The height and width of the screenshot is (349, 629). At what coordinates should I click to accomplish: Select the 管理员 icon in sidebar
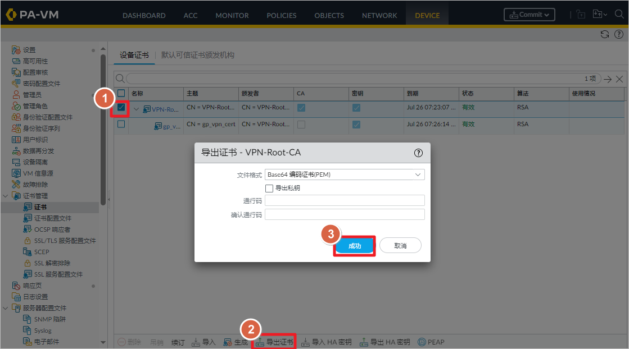click(16, 95)
